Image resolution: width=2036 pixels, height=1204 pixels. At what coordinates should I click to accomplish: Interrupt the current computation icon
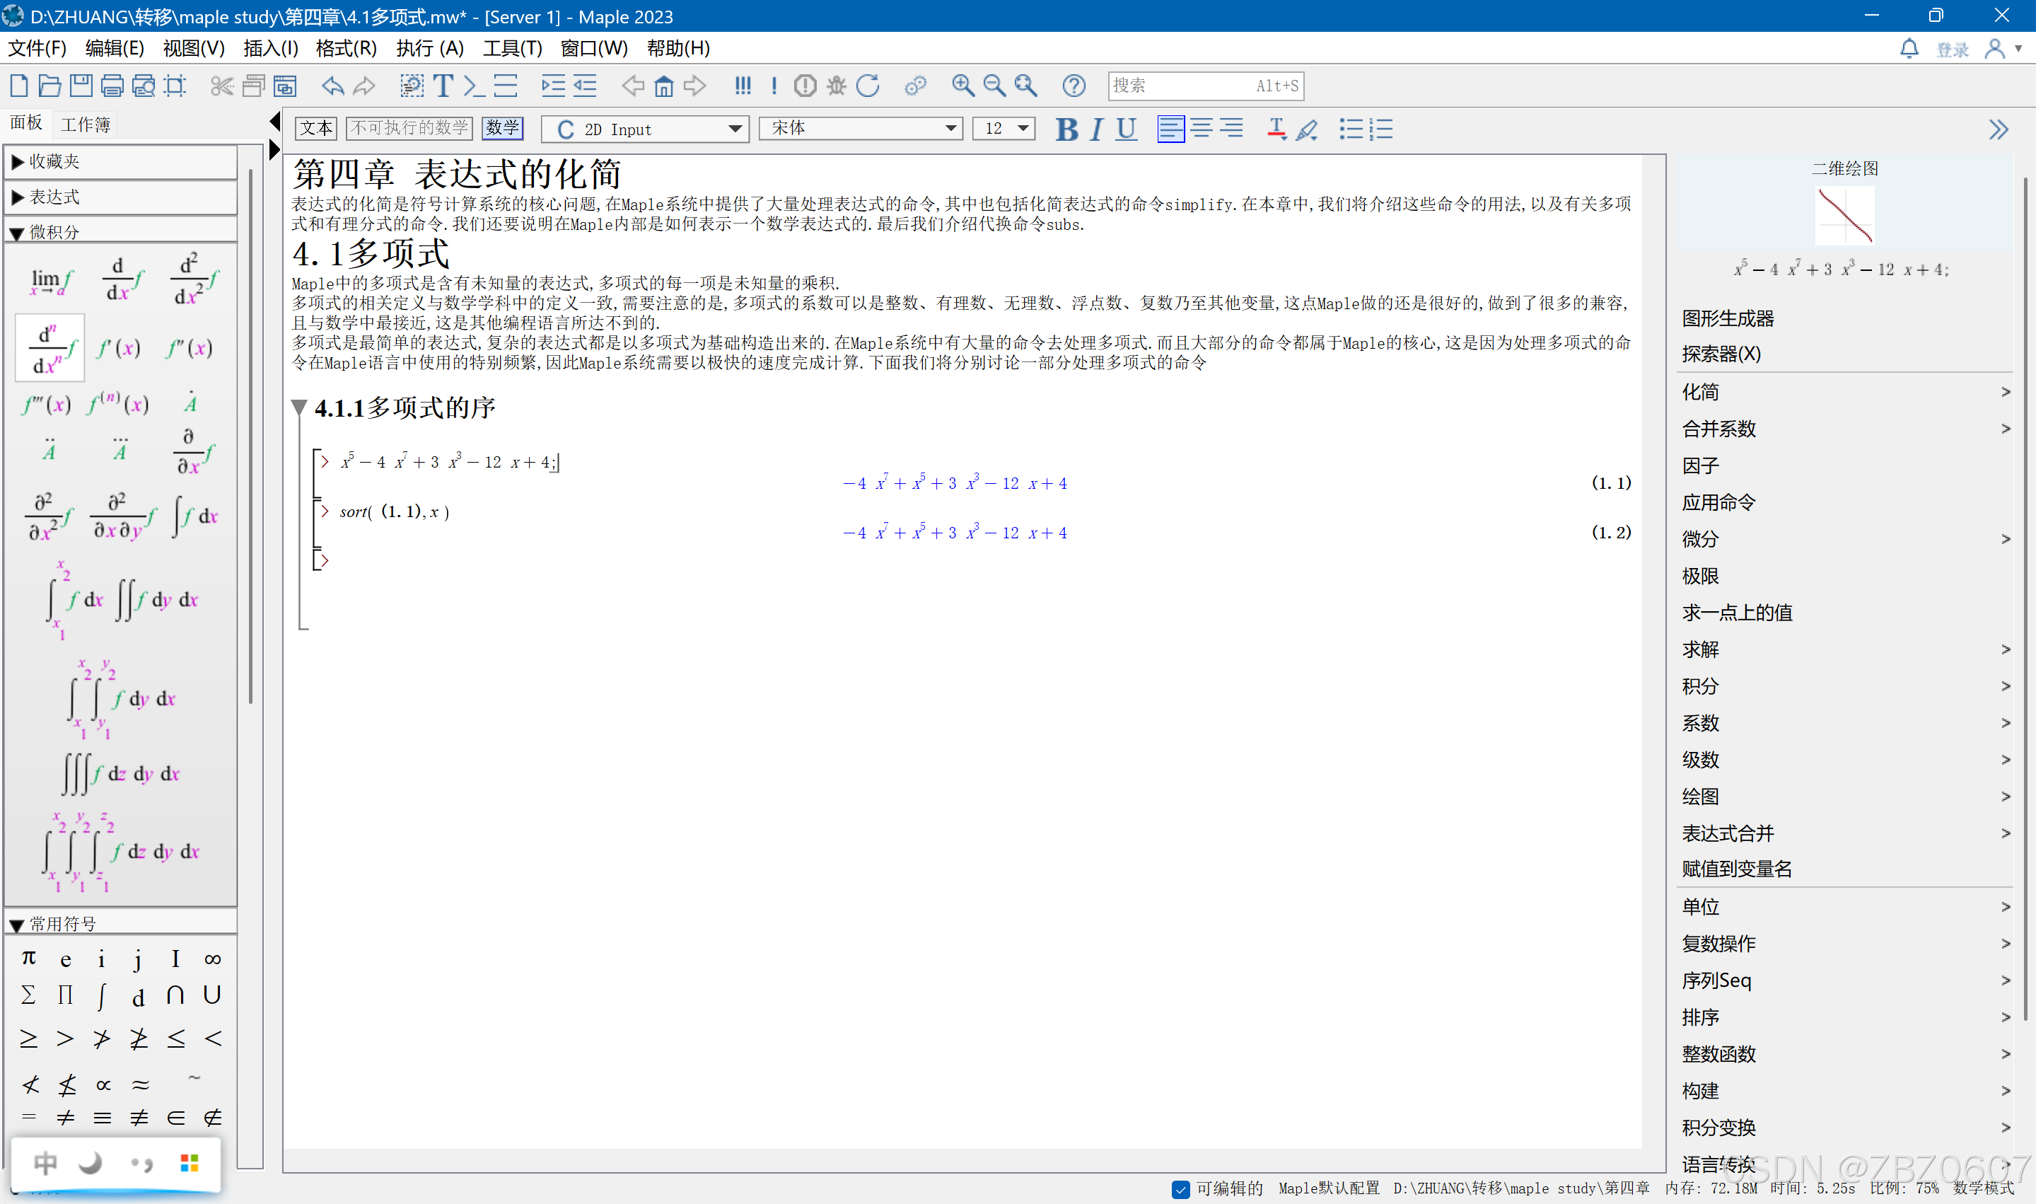point(805,85)
